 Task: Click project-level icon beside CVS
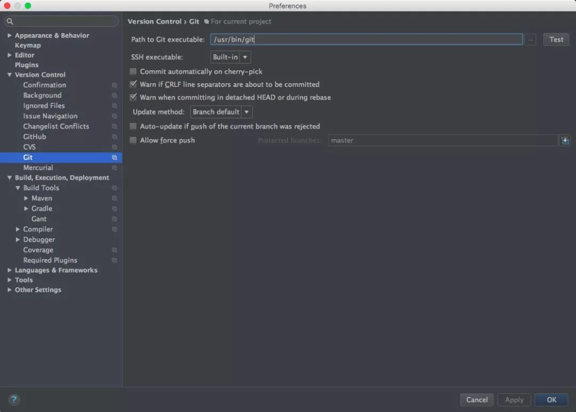pos(114,147)
